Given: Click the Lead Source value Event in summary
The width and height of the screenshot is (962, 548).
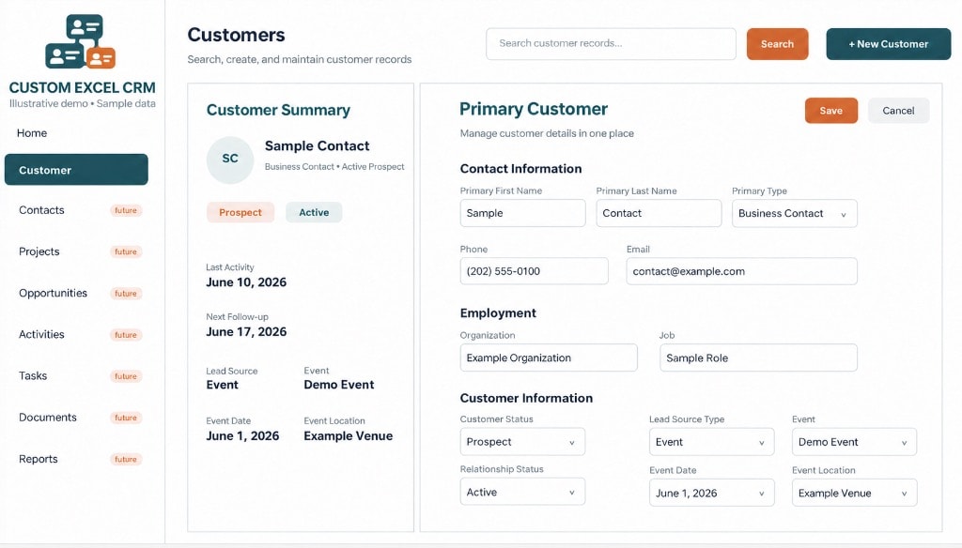Looking at the screenshot, I should (222, 385).
